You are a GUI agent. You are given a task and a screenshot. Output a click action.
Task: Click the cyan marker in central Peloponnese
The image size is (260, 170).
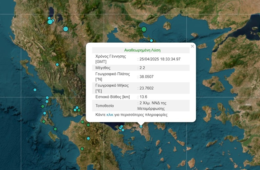coord(88,138)
